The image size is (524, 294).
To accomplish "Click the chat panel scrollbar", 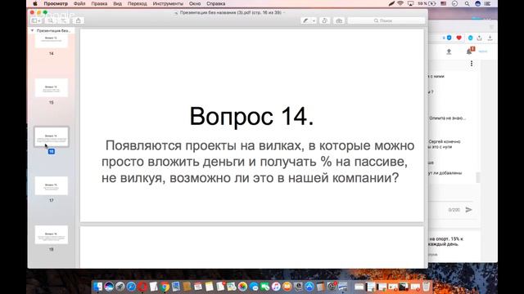I will (478, 177).
